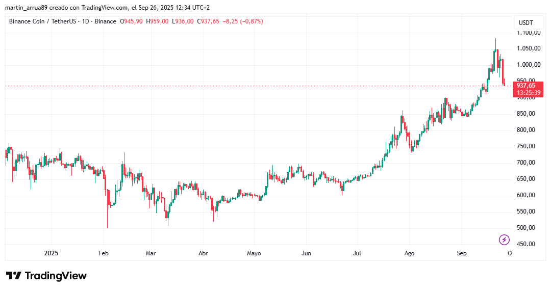This screenshot has width=551, height=291.
Task: Click the close value C937,65
Action: tap(208, 21)
